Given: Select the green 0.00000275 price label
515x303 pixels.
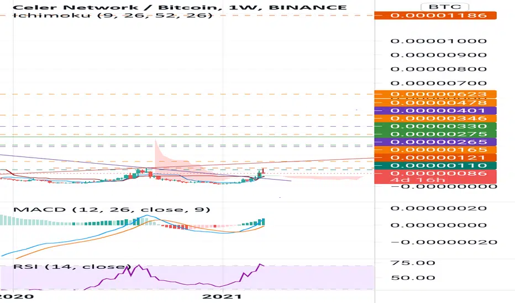Looking at the screenshot, I should 435,134.
